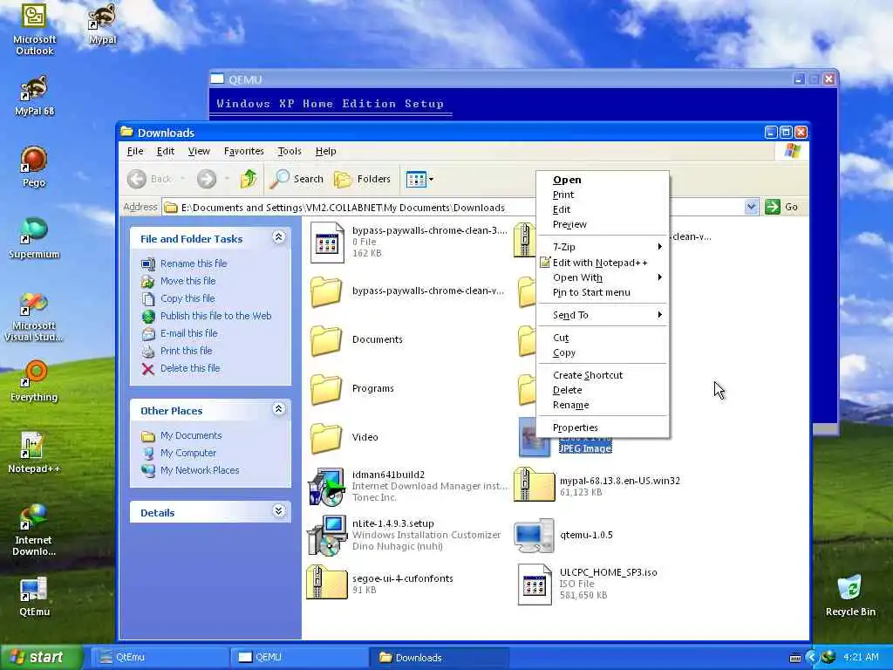
Task: Select the Microsoft Visual Studio desktop icon
Action: coord(34,318)
